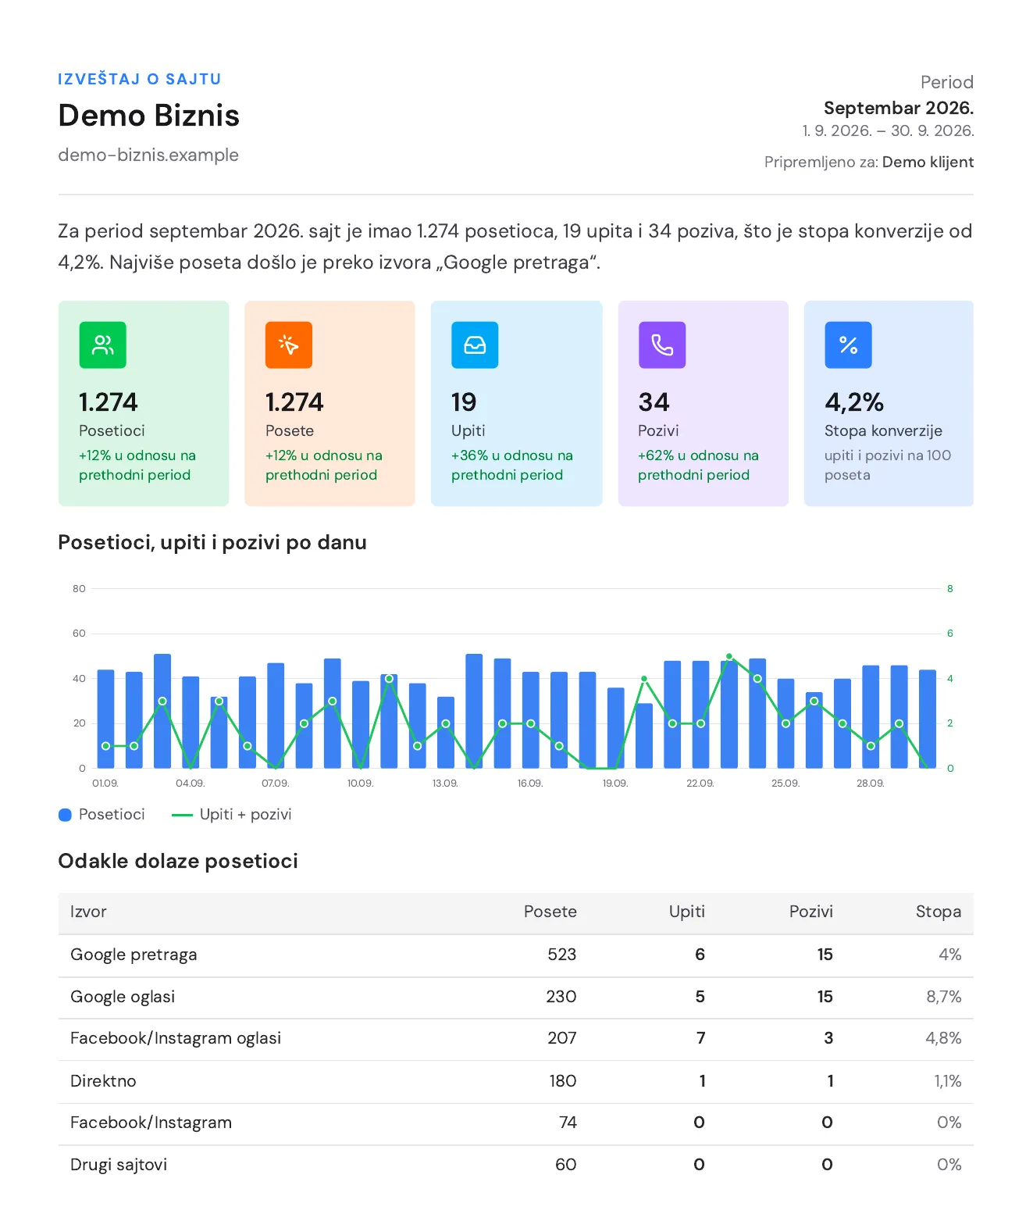Click the 01.09. chart date label
This screenshot has height=1228, width=1033.
click(x=105, y=783)
